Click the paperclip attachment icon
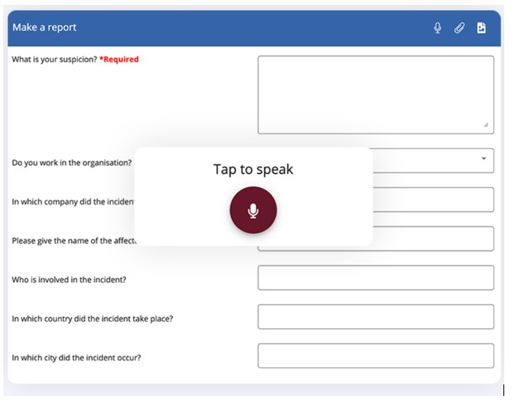The width and height of the screenshot is (515, 406). 460,28
